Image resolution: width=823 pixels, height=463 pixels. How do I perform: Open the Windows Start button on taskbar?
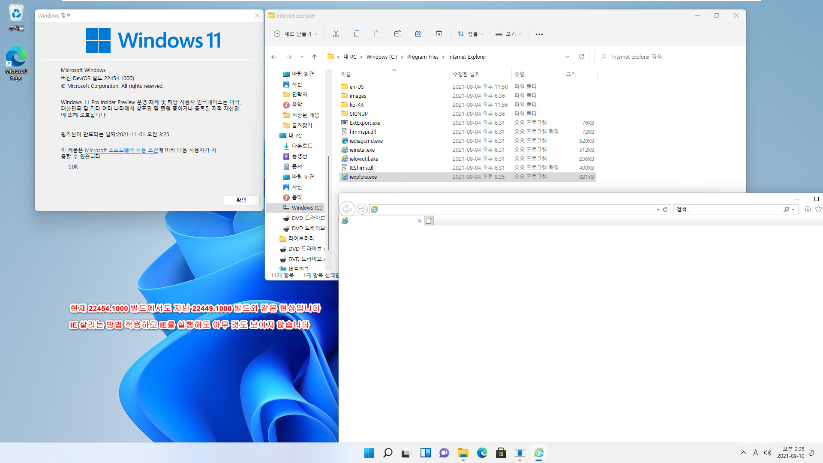pyautogui.click(x=369, y=453)
